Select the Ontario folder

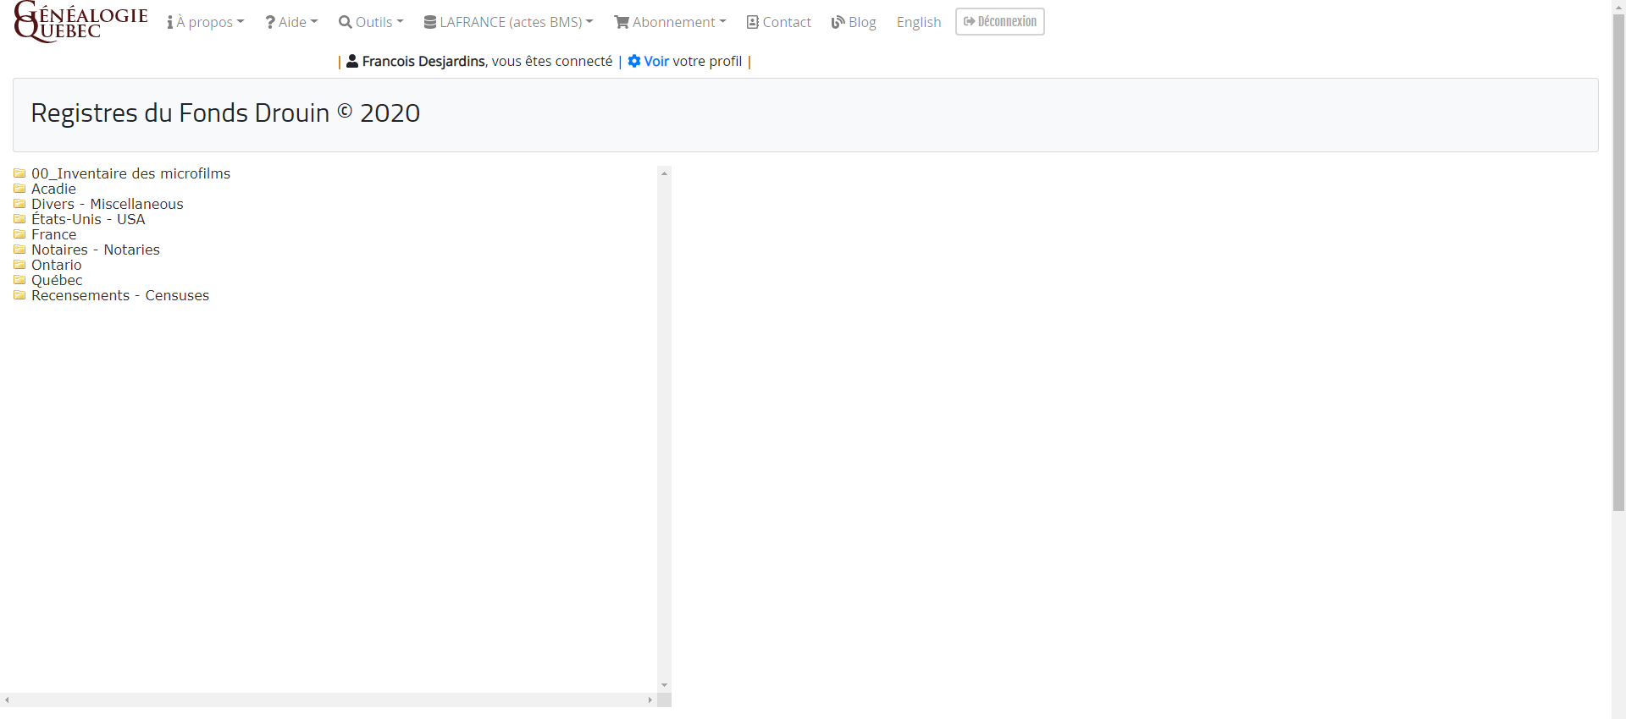click(56, 265)
